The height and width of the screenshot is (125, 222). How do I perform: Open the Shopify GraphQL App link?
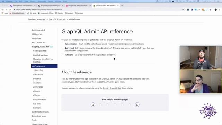[x=112, y=88]
